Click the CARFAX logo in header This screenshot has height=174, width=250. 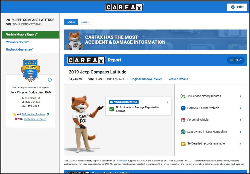click(x=124, y=7)
